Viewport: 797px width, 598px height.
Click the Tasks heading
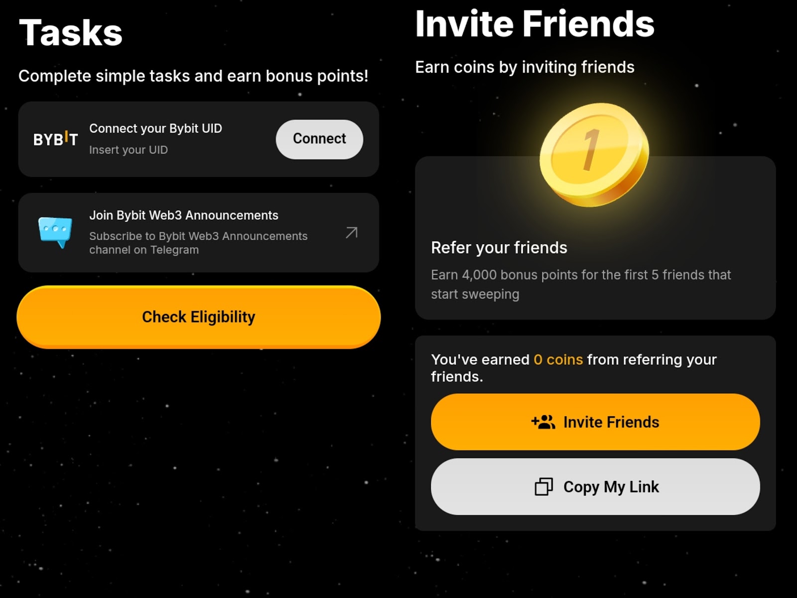(x=71, y=33)
